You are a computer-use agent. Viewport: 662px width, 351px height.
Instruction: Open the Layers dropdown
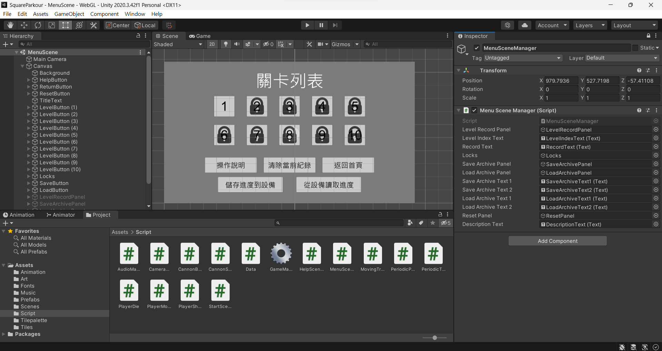(x=590, y=25)
